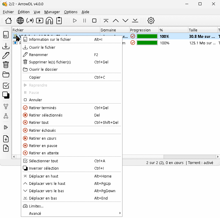Click the branching nodes icon in sidebar
This screenshot has width=220, height=218.
(6, 107)
